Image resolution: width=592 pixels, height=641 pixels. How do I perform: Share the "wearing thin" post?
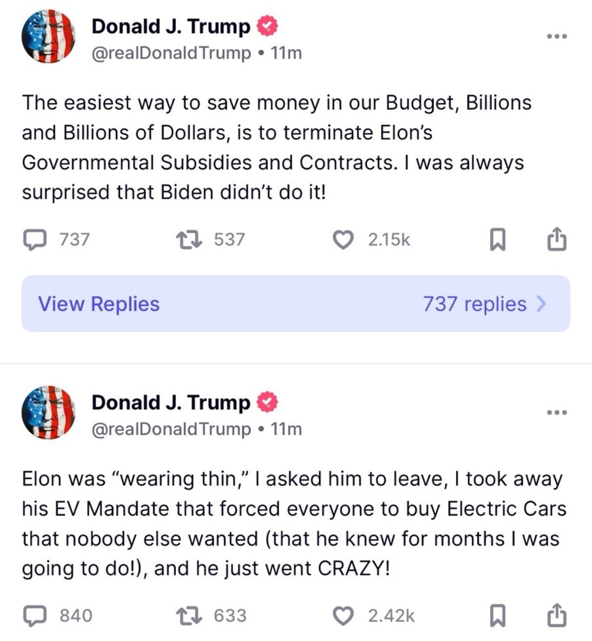pyautogui.click(x=556, y=615)
